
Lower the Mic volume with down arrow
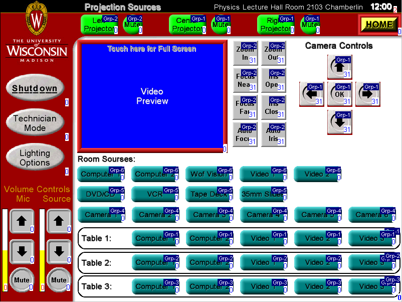point(22,251)
